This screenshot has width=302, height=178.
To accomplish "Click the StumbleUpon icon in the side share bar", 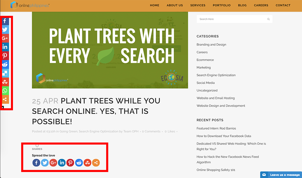I will click(x=5, y=82).
